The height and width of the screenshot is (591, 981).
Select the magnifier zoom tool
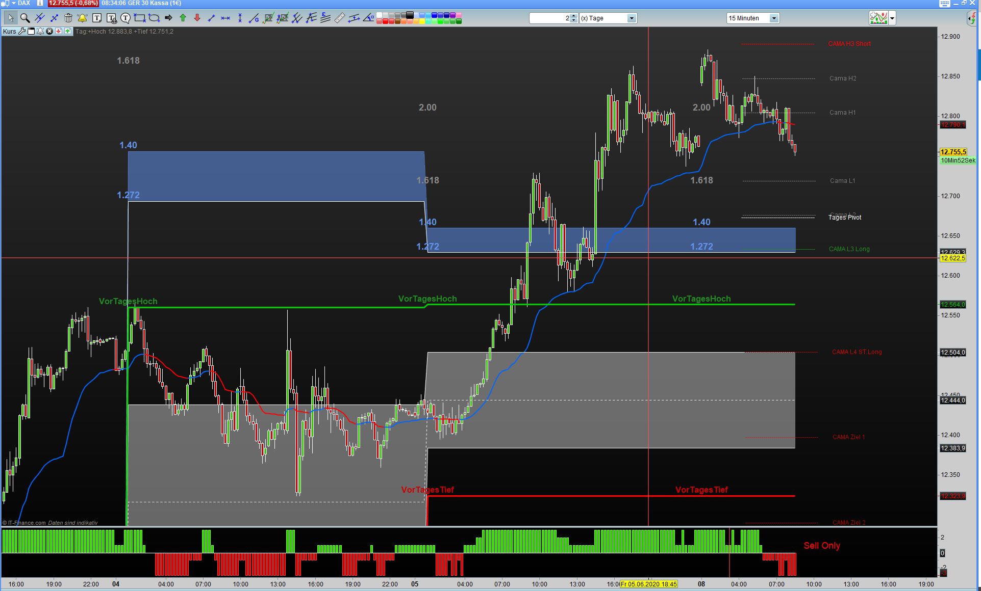coord(25,18)
